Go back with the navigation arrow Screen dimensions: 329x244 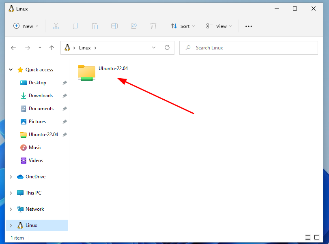point(13,47)
